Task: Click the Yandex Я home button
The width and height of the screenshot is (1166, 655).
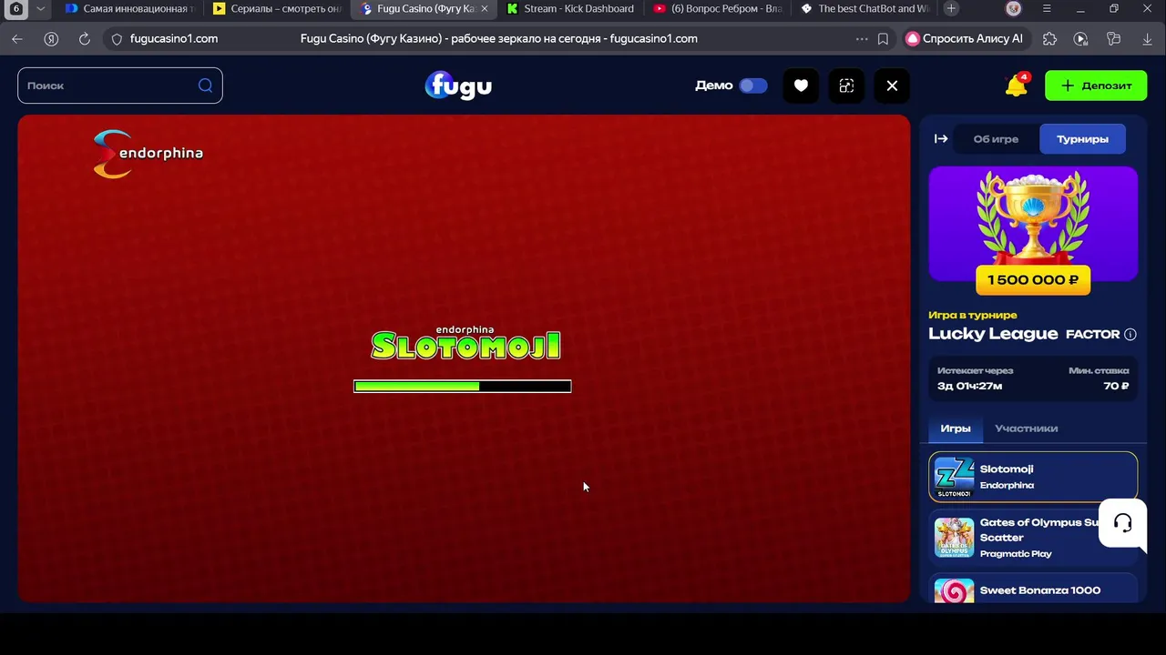Action: [x=51, y=39]
